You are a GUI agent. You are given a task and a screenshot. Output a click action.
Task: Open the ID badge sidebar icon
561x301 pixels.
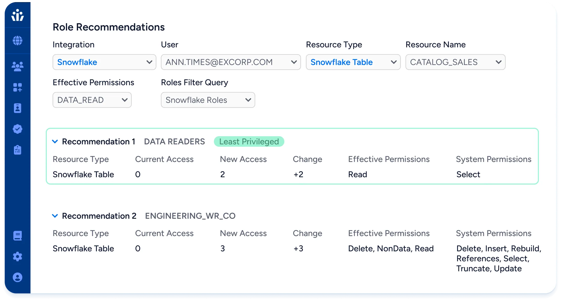point(17,108)
